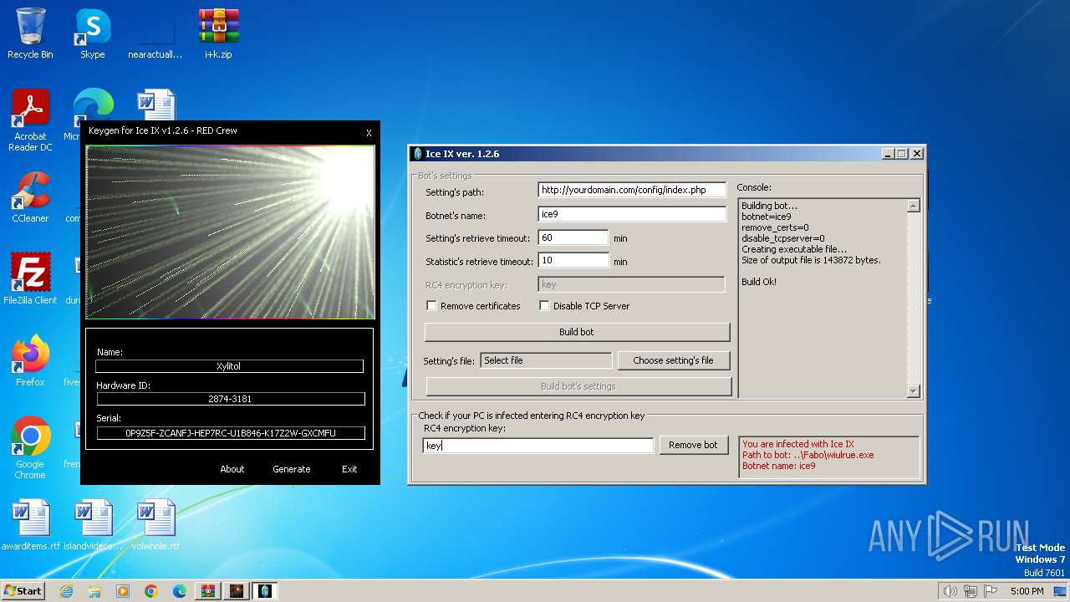The width and height of the screenshot is (1070, 602).
Task: Open Windows Explorer from taskbar
Action: tap(94, 591)
